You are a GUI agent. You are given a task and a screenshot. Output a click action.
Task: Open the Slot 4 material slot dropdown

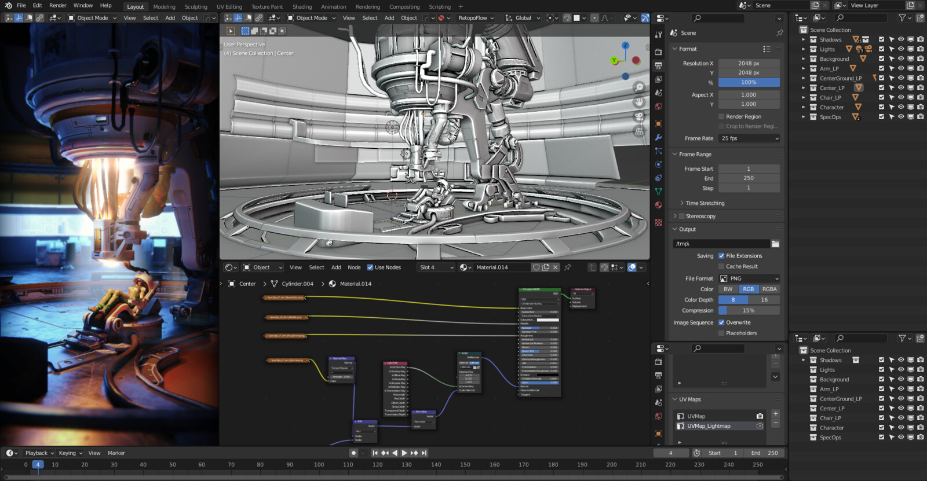[436, 267]
